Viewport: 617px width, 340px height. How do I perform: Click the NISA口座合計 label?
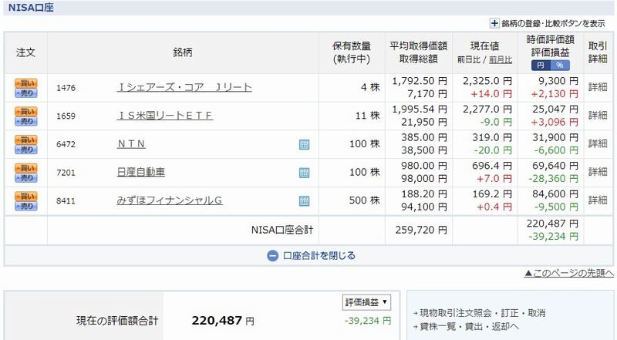pyautogui.click(x=282, y=230)
